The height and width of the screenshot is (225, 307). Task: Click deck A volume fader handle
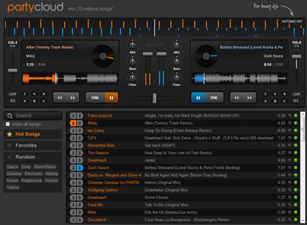coord(148,54)
